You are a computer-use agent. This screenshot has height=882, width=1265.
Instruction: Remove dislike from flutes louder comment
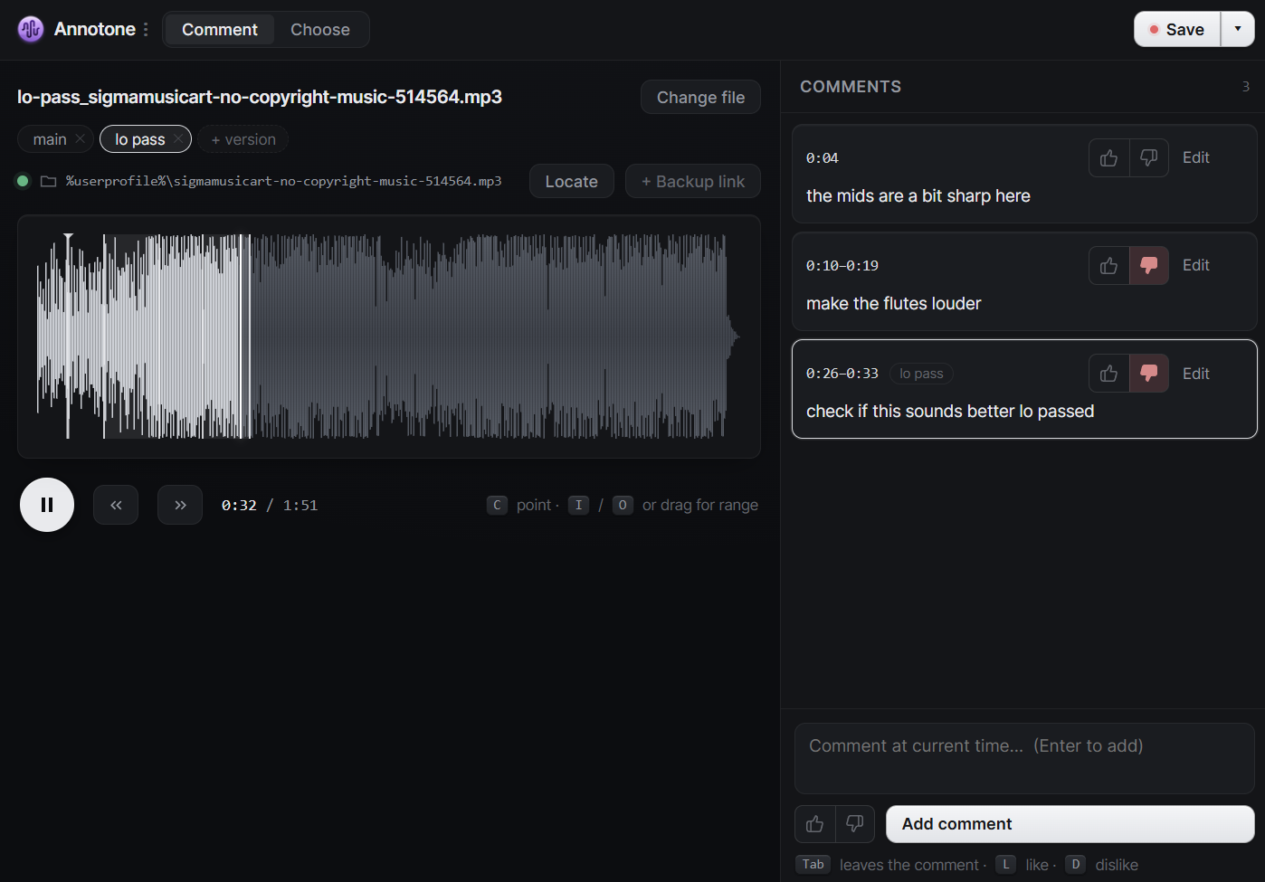[x=1149, y=266]
